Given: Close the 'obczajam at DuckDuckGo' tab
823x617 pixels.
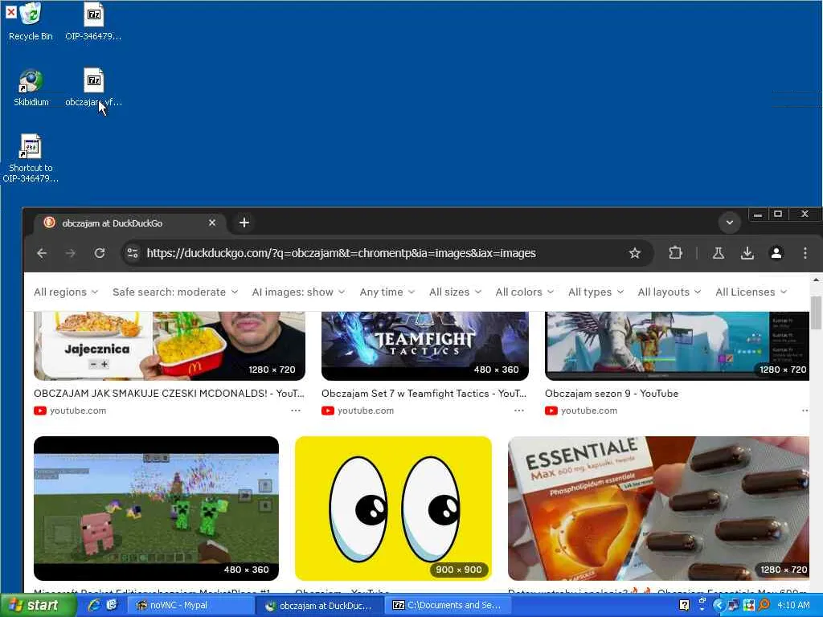Looking at the screenshot, I should click(x=212, y=223).
